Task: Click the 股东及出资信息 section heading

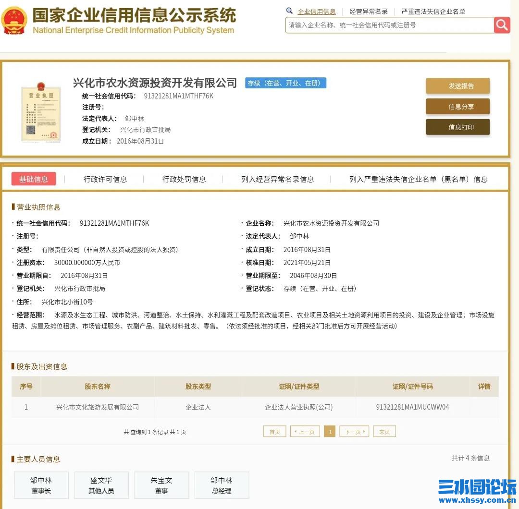Action: tap(42, 366)
